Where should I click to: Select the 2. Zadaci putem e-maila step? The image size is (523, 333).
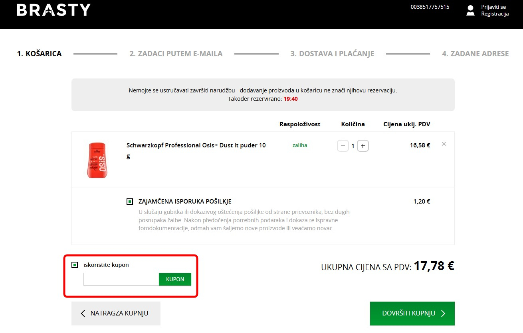176,54
